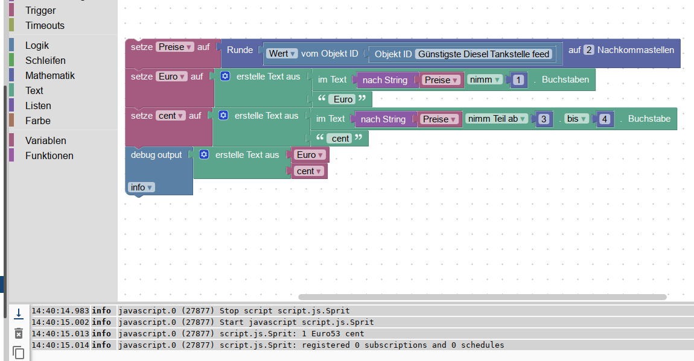This screenshot has height=361, width=694.
Task: Select the debug output block
Action: coord(156,155)
